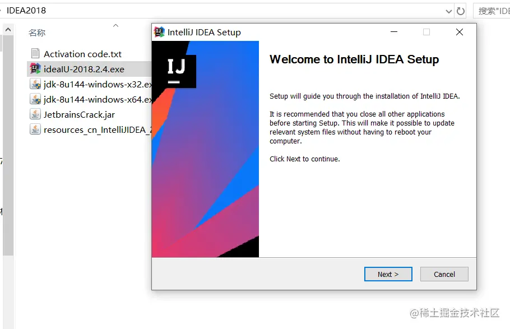Select the ideaIU-2018.2.4.exe installer icon
Image resolution: width=510 pixels, height=329 pixels.
point(35,69)
